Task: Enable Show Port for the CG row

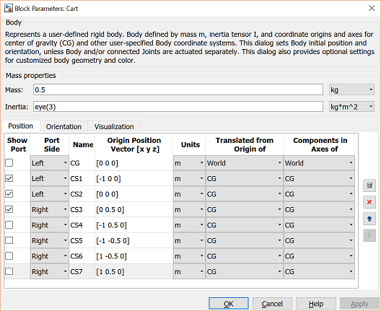Action: point(9,163)
